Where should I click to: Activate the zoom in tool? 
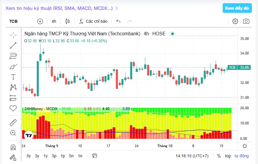click(13, 133)
